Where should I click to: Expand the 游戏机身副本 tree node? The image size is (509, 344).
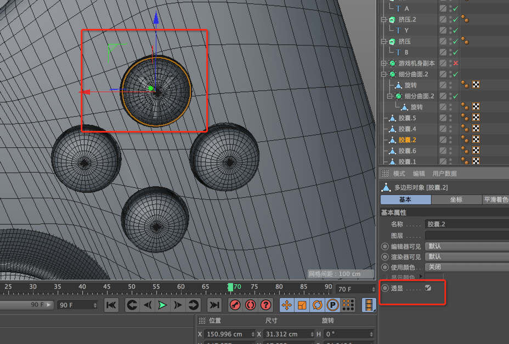pyautogui.click(x=384, y=64)
